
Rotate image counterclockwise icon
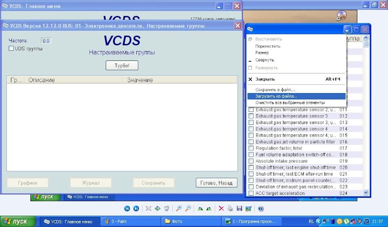pyautogui.click(x=209, y=209)
